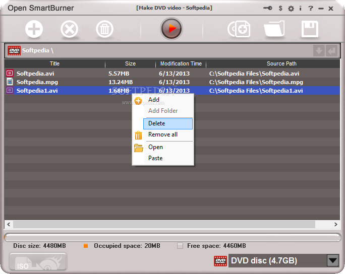Viewport: 345px width, 274px height.
Task: Click the new project disc icon
Action: [x=239, y=29]
